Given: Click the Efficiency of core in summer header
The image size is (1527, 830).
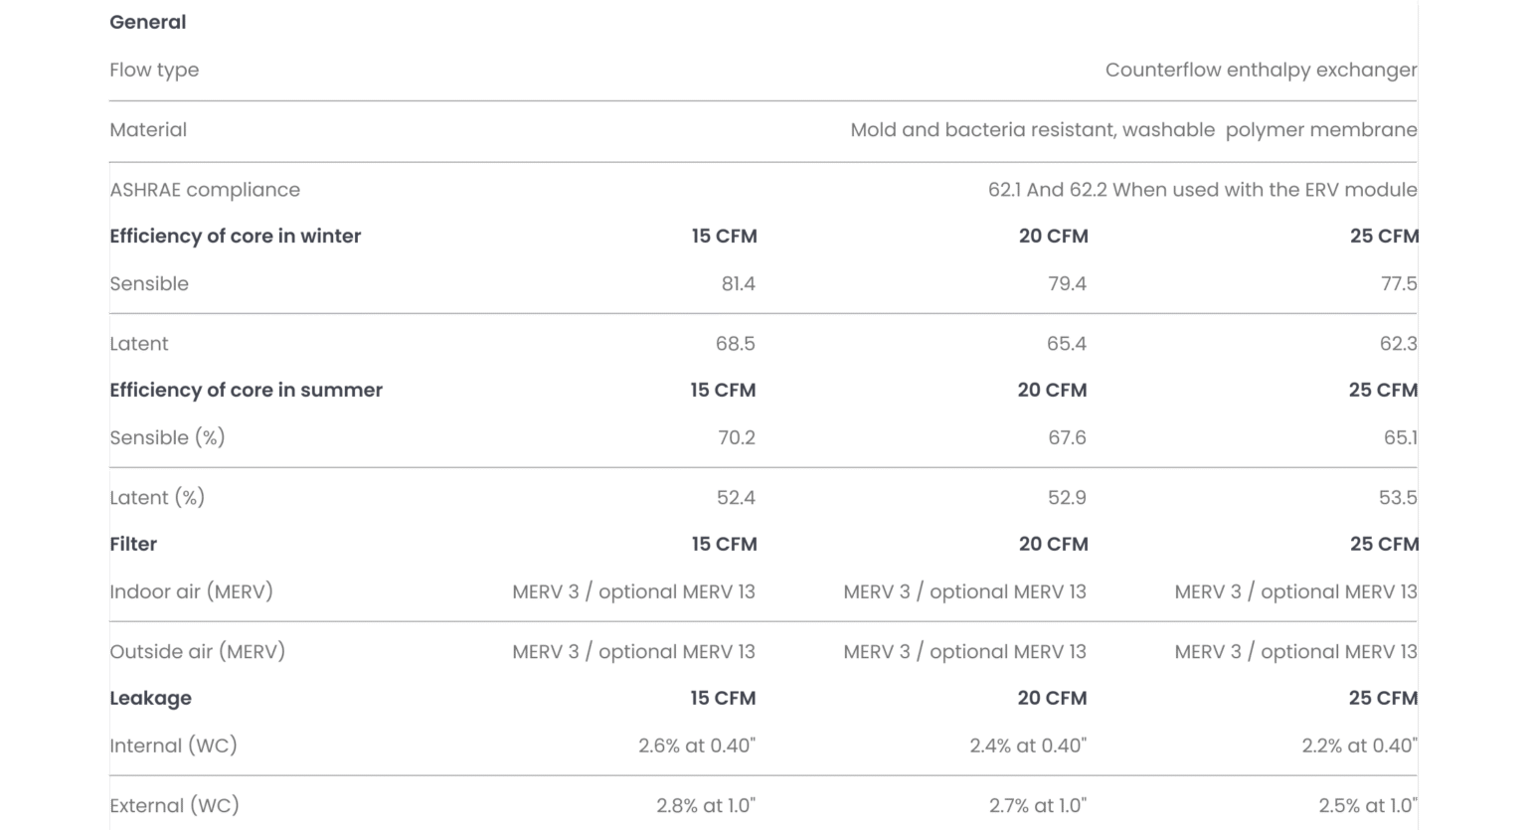Looking at the screenshot, I should (x=246, y=390).
